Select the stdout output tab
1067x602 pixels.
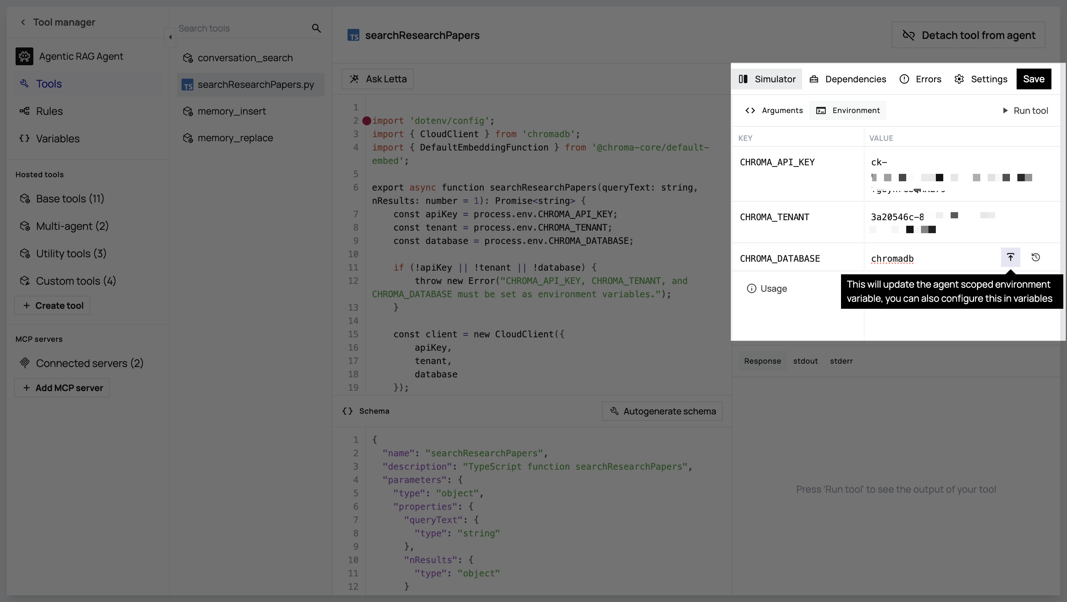pyautogui.click(x=805, y=361)
